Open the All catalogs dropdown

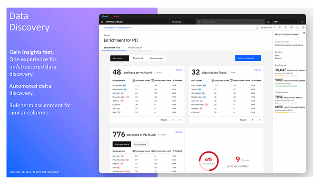(178, 22)
